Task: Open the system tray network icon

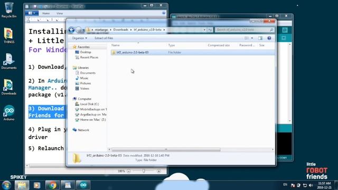Action: coord(305,185)
